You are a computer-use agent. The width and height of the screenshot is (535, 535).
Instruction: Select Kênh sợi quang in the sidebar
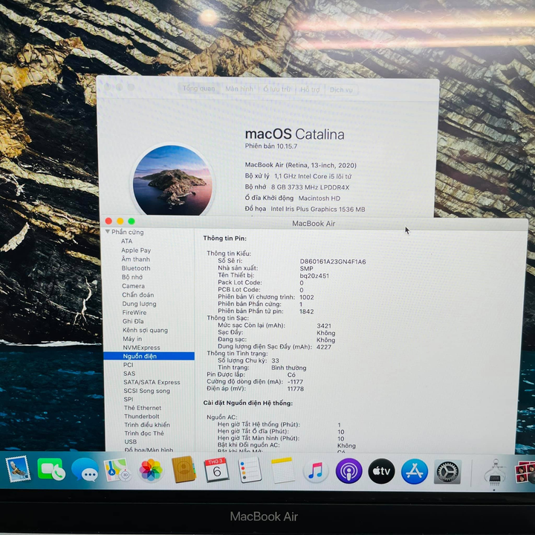145,330
